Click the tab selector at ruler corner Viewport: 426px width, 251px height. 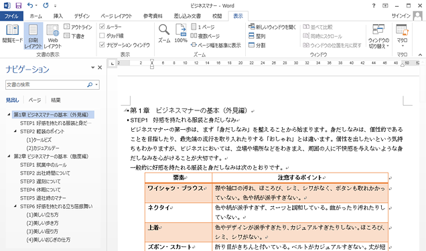113,63
